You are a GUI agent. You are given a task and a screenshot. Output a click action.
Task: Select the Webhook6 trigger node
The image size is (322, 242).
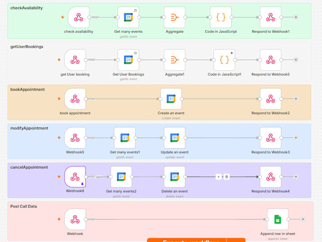[75, 177]
